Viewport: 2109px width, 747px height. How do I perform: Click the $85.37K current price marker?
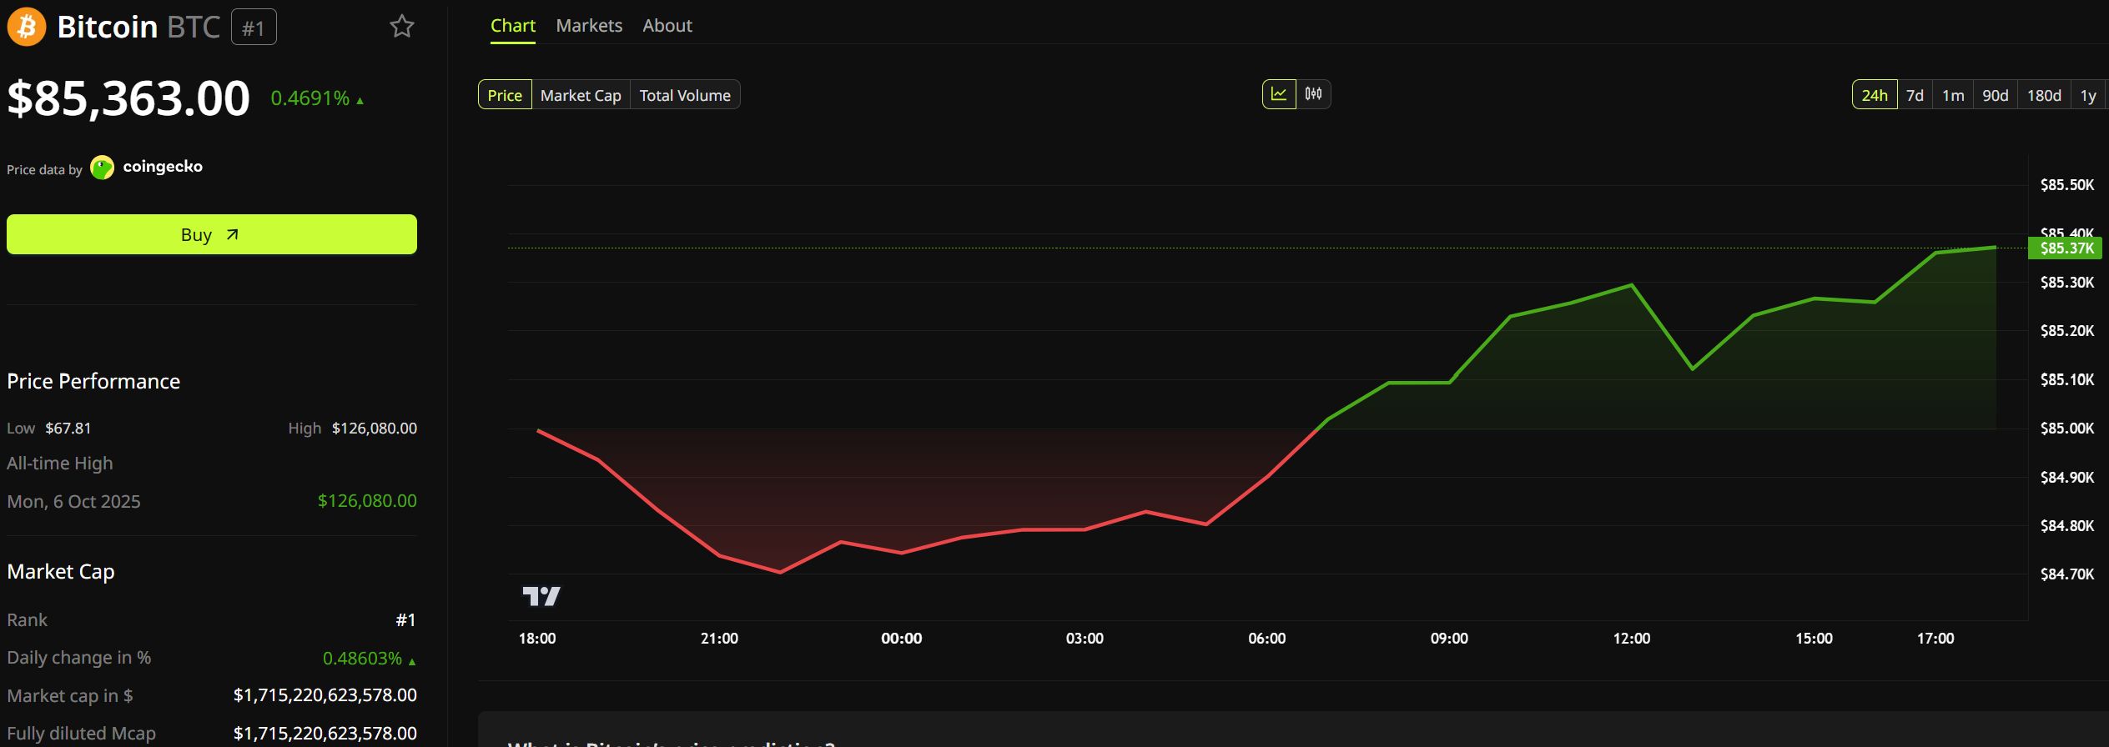[x=2066, y=248]
